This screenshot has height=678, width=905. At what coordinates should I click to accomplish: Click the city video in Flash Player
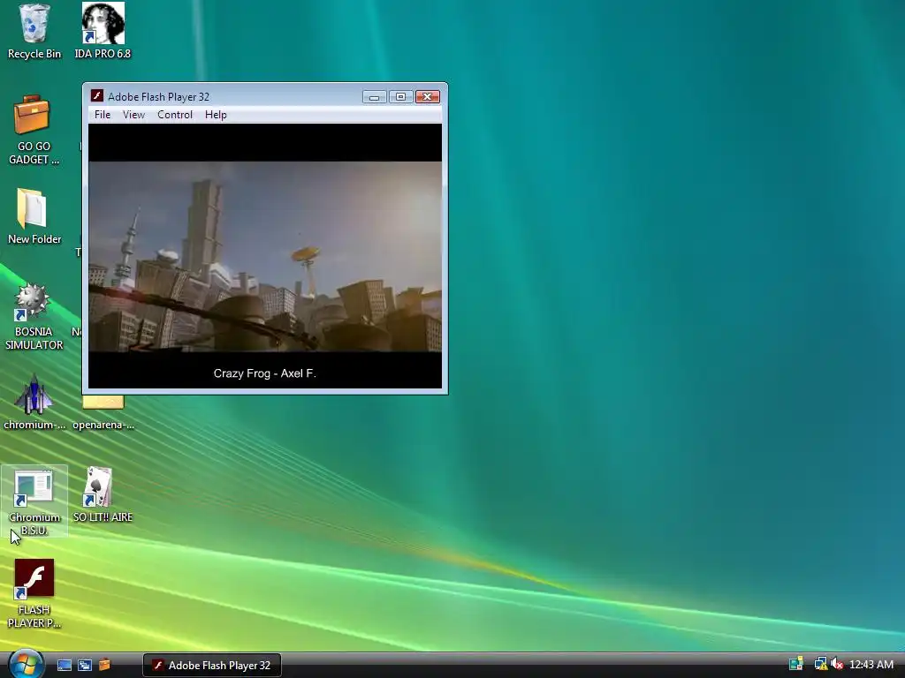265,257
